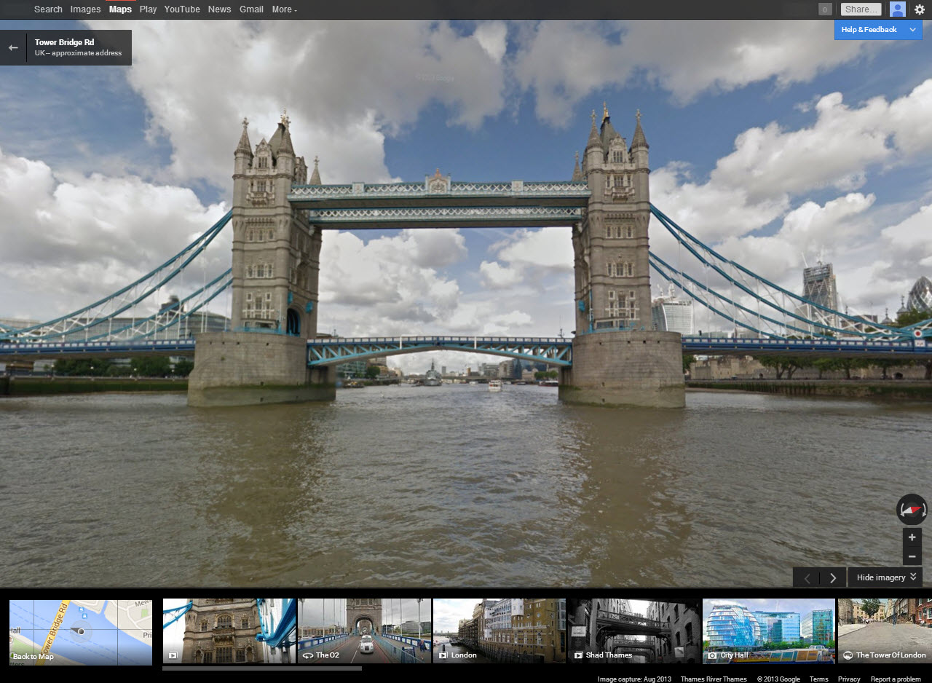
Task: Go to previous imagery with left arrow
Action: click(807, 577)
